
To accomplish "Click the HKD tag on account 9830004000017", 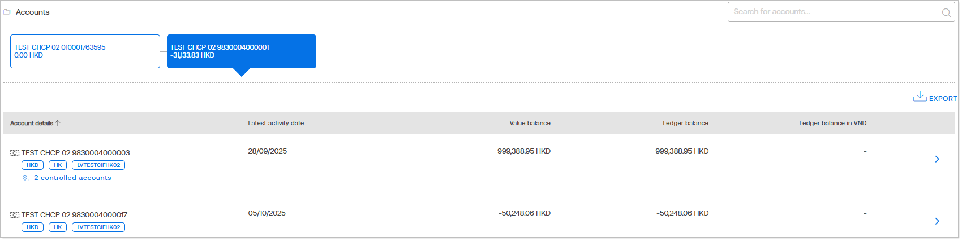I will click(32, 227).
